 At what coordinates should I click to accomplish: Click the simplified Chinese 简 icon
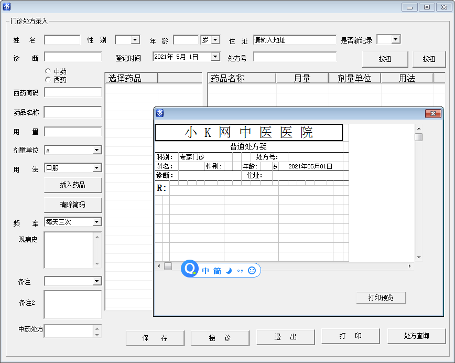tap(217, 271)
